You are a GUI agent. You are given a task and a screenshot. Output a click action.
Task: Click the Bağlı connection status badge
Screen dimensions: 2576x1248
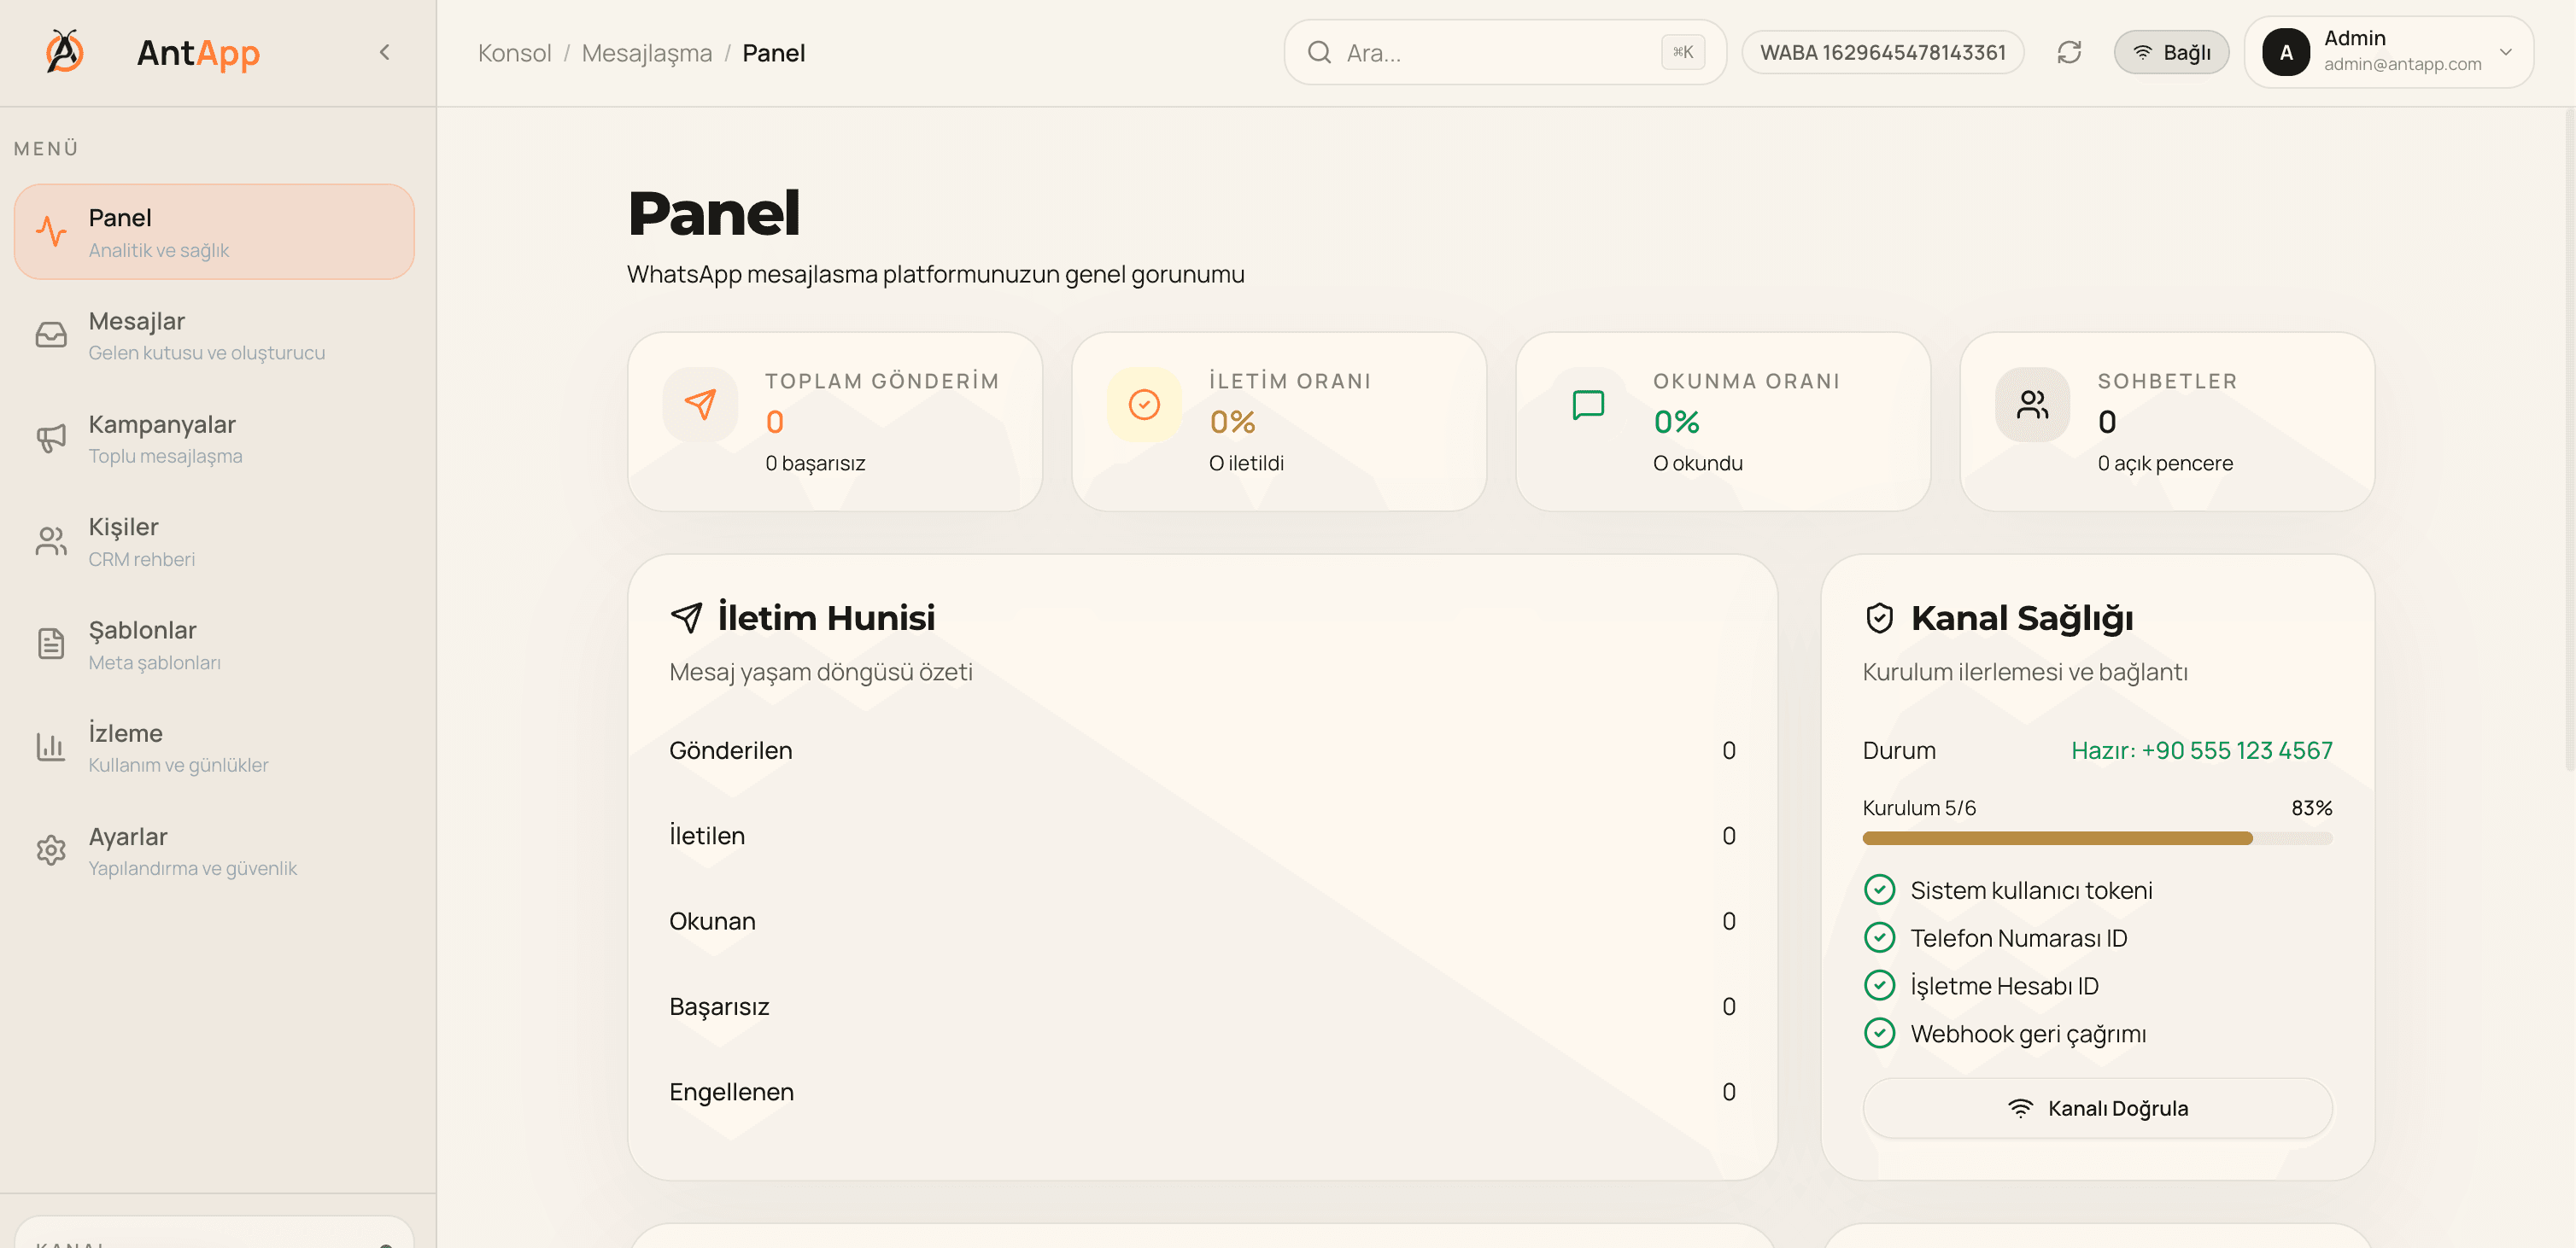pyautogui.click(x=2171, y=52)
